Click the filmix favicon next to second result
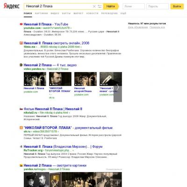Image resolution: width=187 pixels, height=187 pixels. point(21,43)
